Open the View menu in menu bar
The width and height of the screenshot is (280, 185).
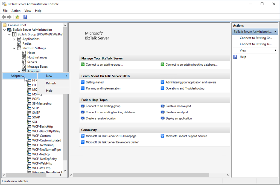(x=28, y=11)
